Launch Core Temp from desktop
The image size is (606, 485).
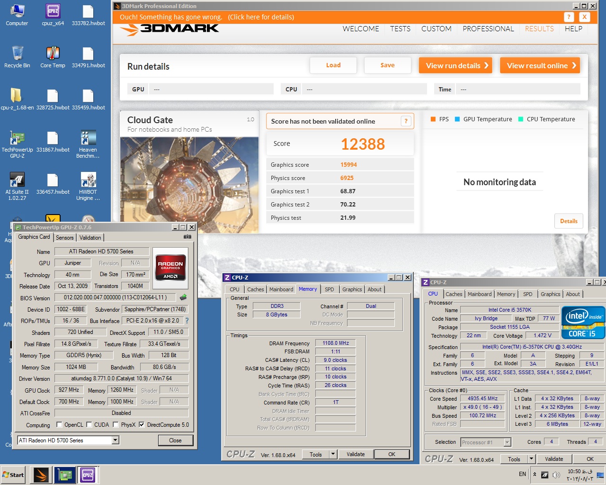[x=53, y=57]
